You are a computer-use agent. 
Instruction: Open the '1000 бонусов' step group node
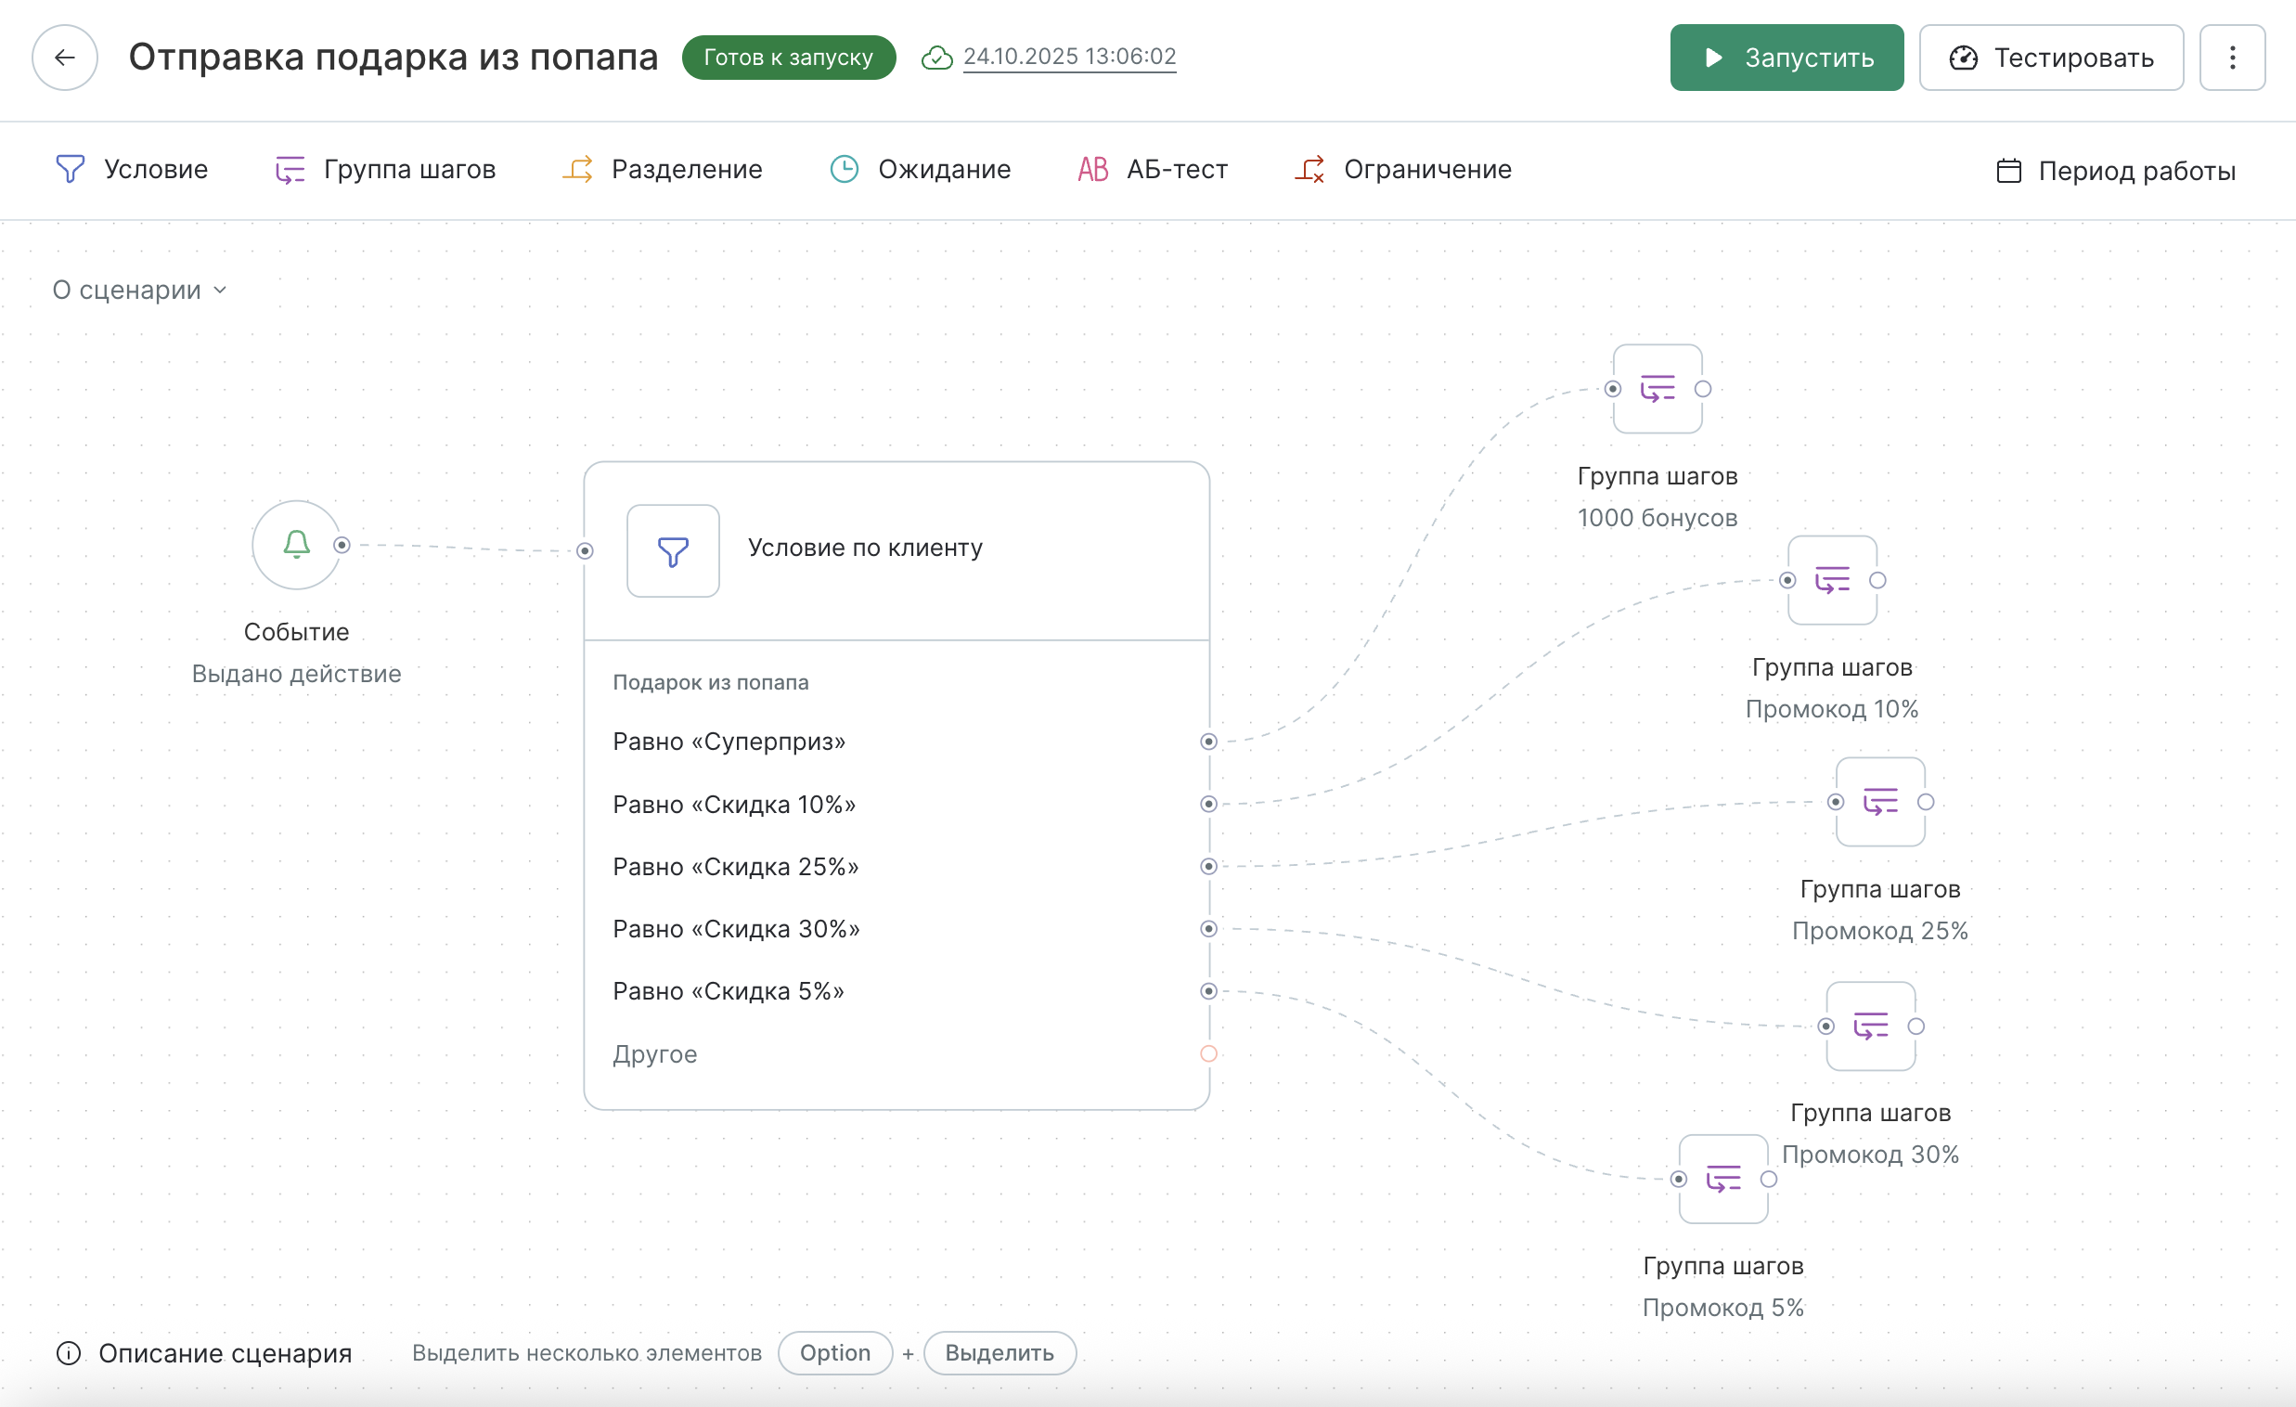[x=1657, y=390]
